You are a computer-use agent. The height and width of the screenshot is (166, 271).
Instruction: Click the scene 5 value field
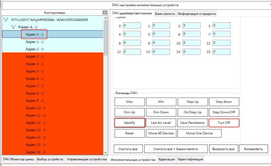(161, 34)
